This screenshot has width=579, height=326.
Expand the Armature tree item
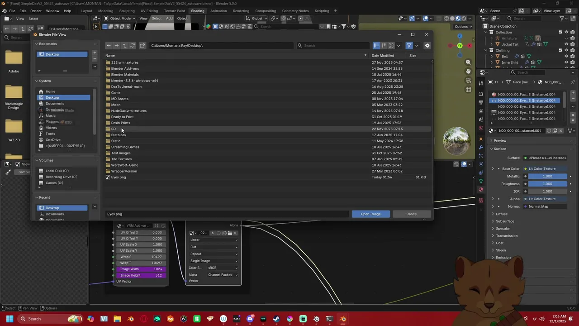(492, 38)
